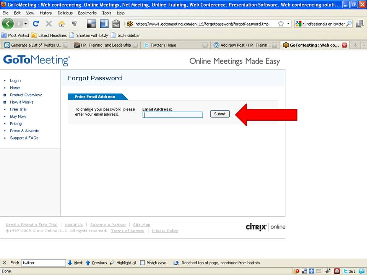The height and width of the screenshot is (275, 367).
Task: Click the Shorten with bit.ly bookmarklet
Action: [89, 35]
